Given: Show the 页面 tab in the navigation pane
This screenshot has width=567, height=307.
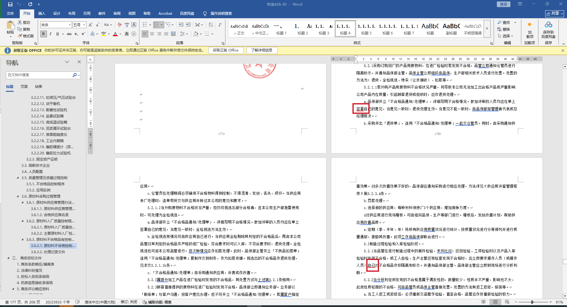Looking at the screenshot, I should click(24, 87).
